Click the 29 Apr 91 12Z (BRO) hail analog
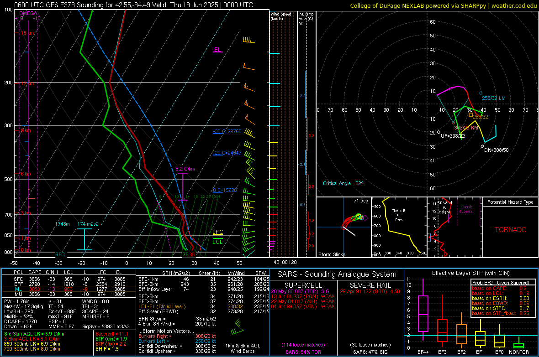The image size is (539, 357). coord(370,291)
